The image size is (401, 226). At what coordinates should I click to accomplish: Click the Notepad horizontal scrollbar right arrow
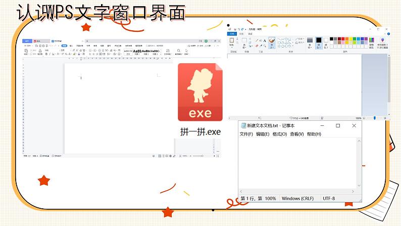353,192
